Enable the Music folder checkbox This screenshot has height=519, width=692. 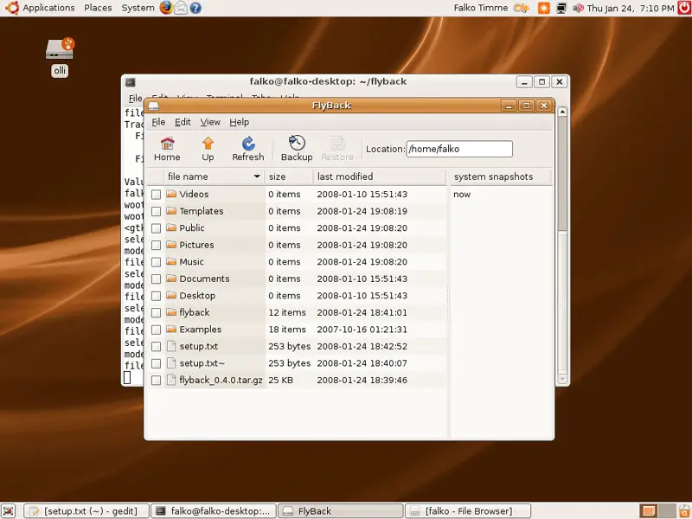click(x=156, y=262)
